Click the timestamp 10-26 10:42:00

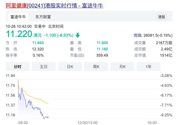click(x=19, y=27)
